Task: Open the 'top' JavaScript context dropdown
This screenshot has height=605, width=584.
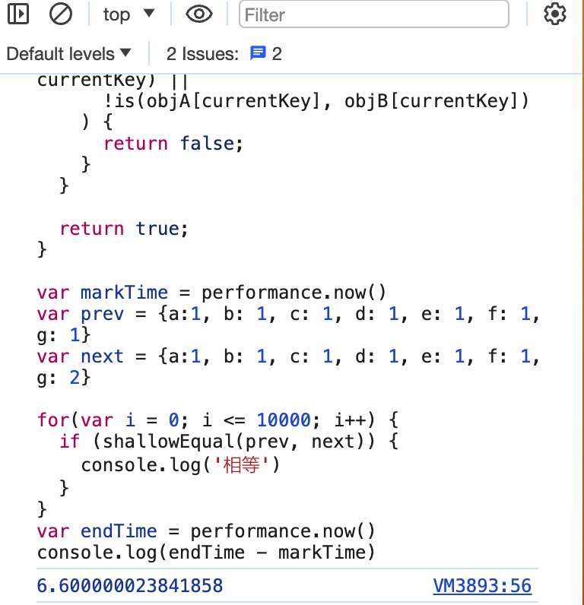Action: pos(129,14)
